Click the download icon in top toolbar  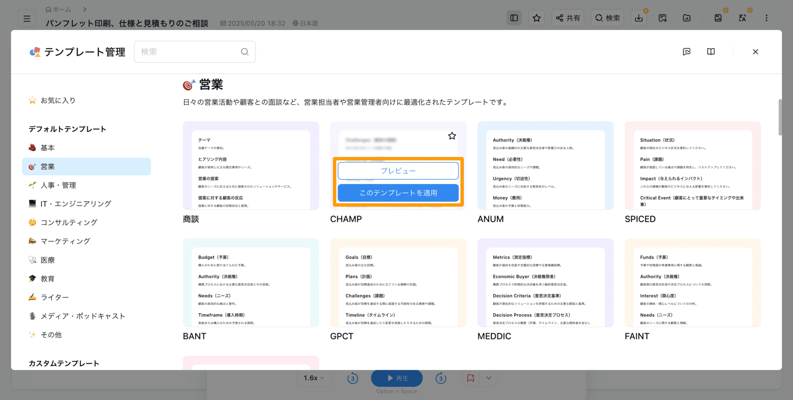(x=639, y=18)
